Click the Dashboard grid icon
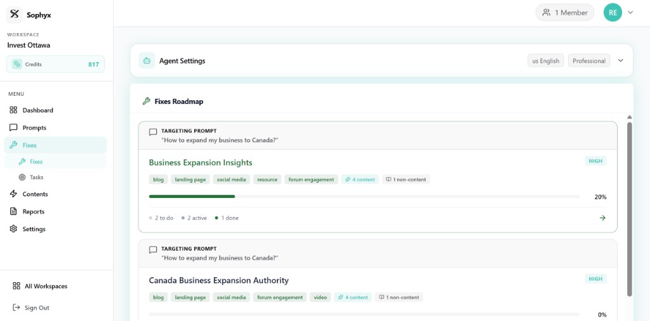Image resolution: width=650 pixels, height=321 pixels. coord(13,110)
